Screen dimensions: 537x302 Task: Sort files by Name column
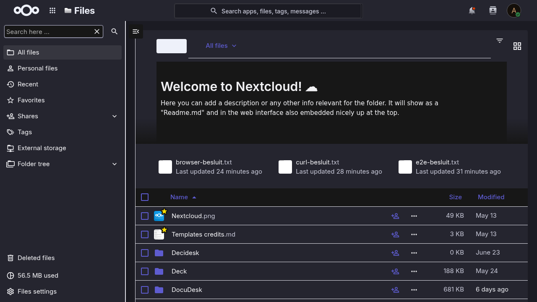point(183,197)
